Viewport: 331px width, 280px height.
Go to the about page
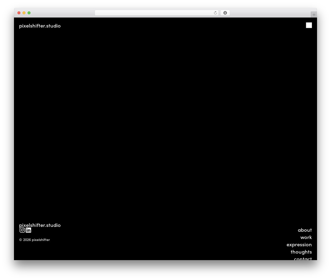coord(305,230)
